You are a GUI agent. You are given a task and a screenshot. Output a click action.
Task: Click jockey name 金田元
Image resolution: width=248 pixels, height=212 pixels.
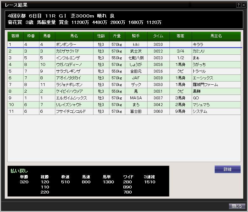coord(136,71)
